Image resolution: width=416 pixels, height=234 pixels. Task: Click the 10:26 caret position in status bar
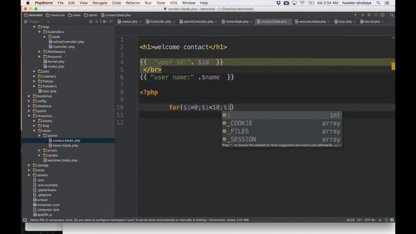click(x=350, y=220)
